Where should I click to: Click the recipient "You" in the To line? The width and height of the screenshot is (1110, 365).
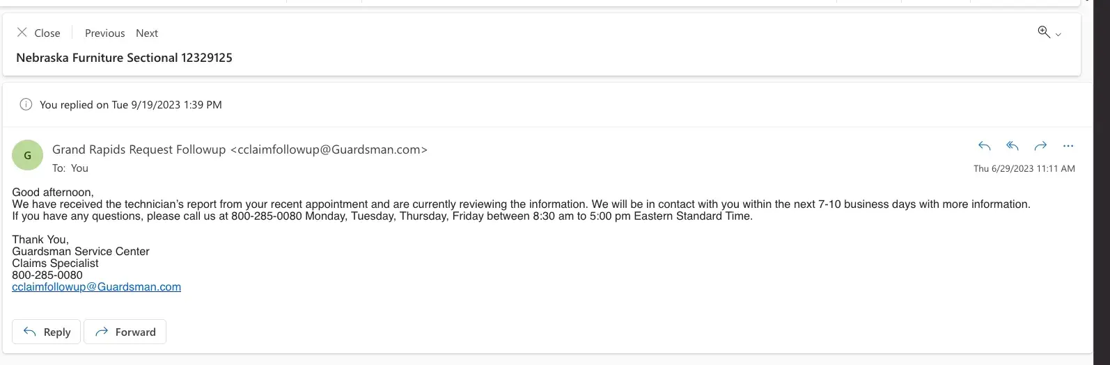pos(79,168)
